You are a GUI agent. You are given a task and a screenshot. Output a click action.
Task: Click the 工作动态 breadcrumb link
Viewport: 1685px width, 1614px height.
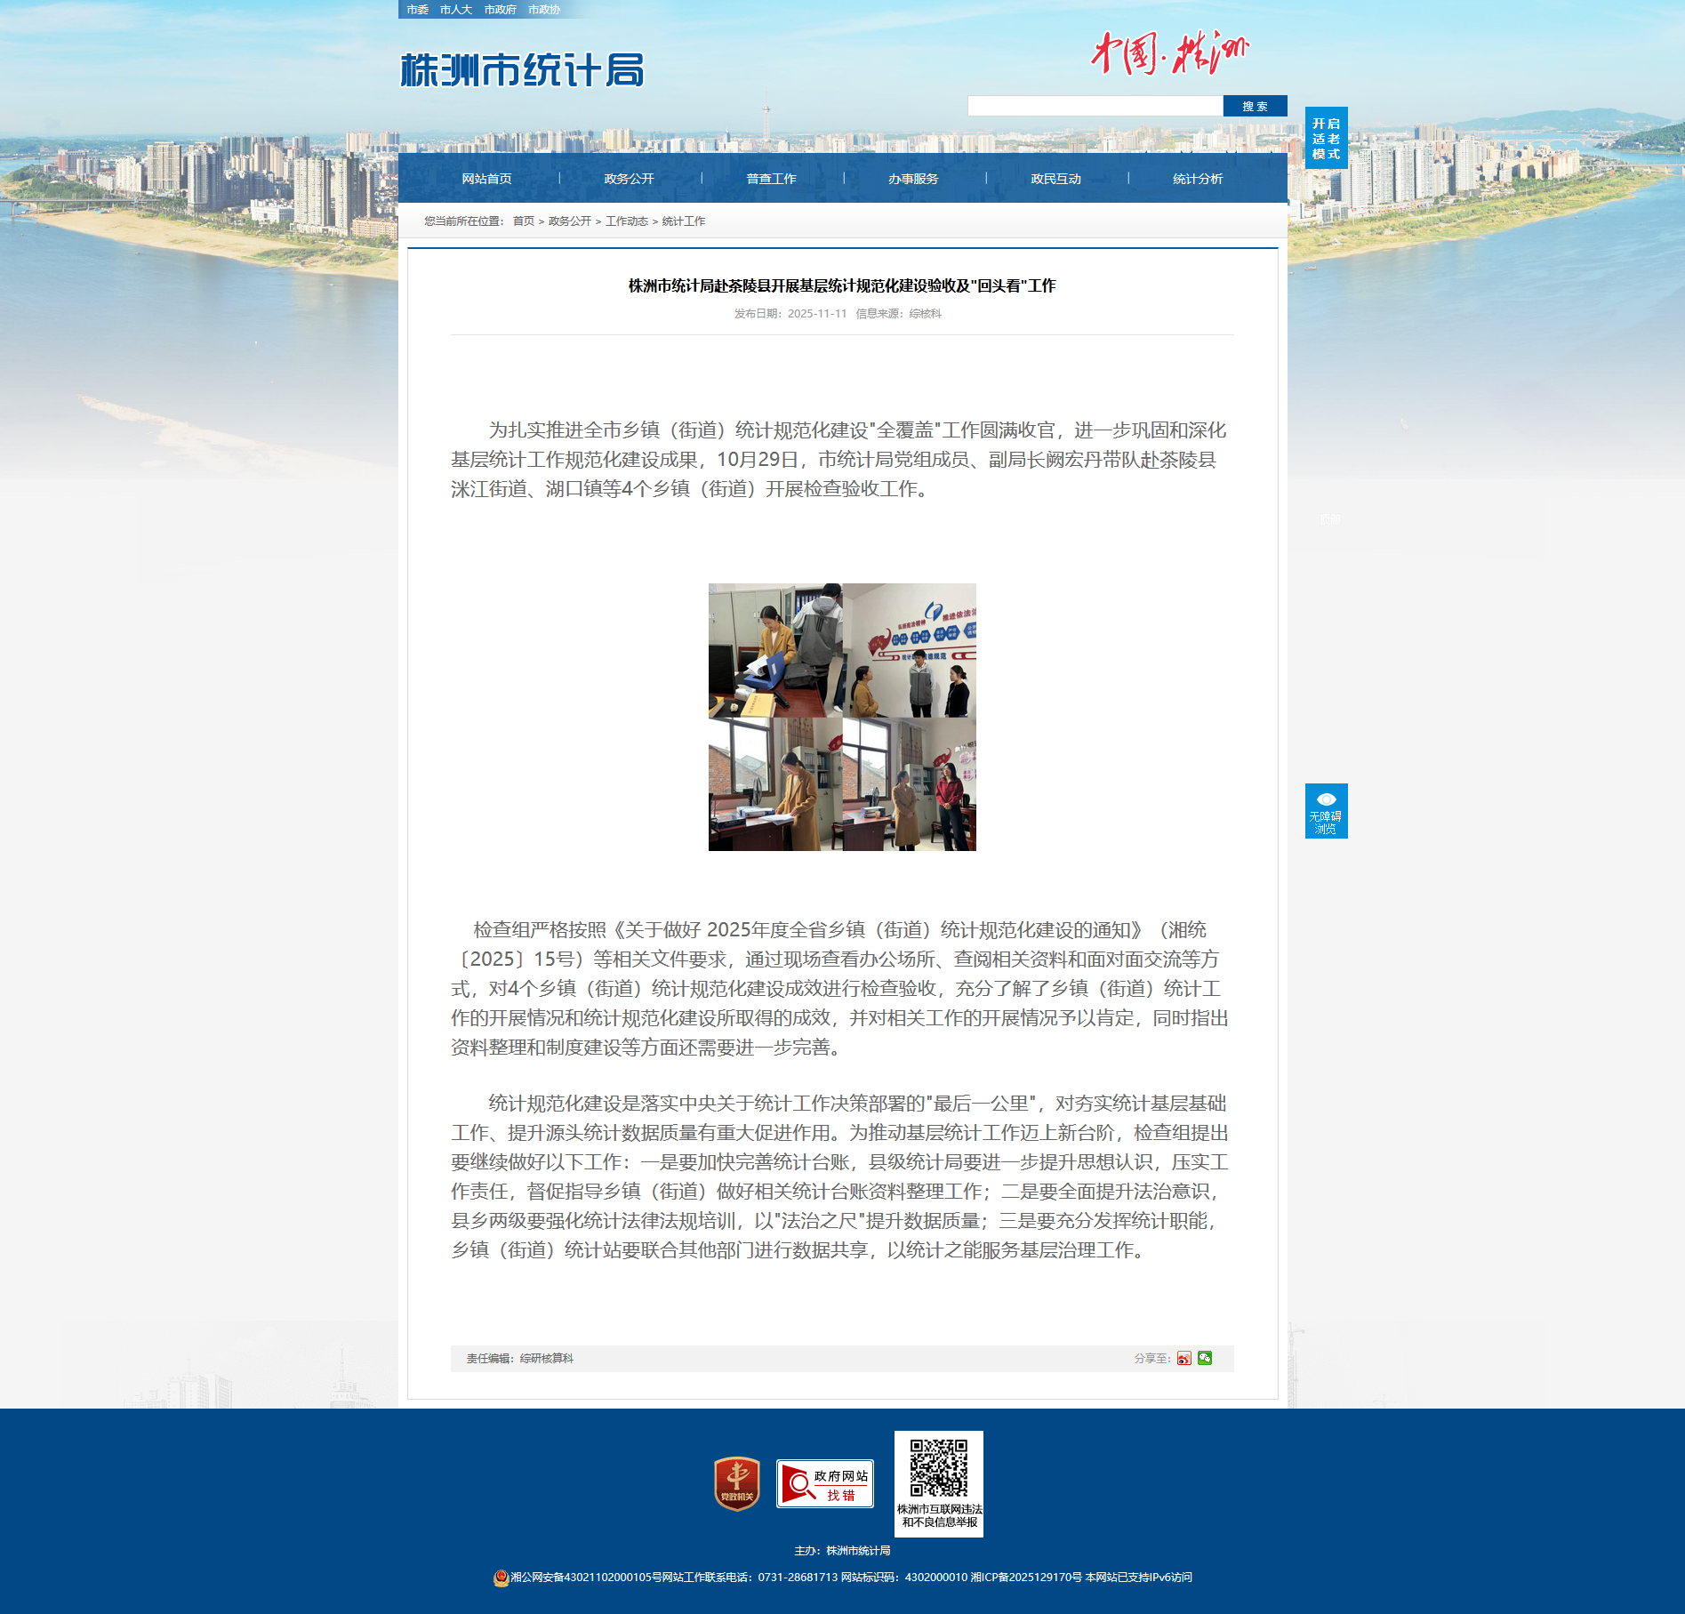coord(626,221)
